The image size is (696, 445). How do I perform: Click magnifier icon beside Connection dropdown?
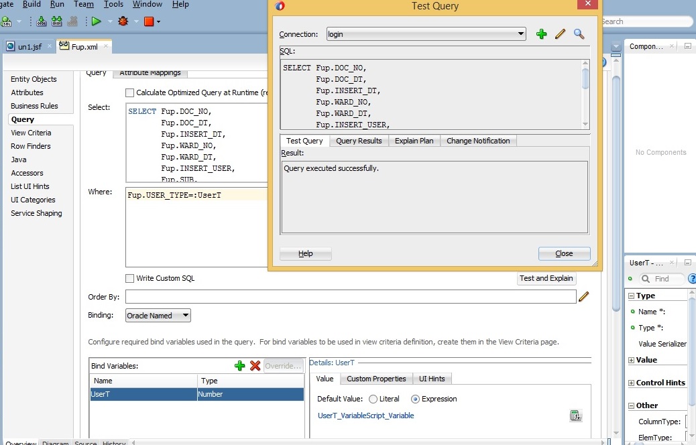coord(579,34)
